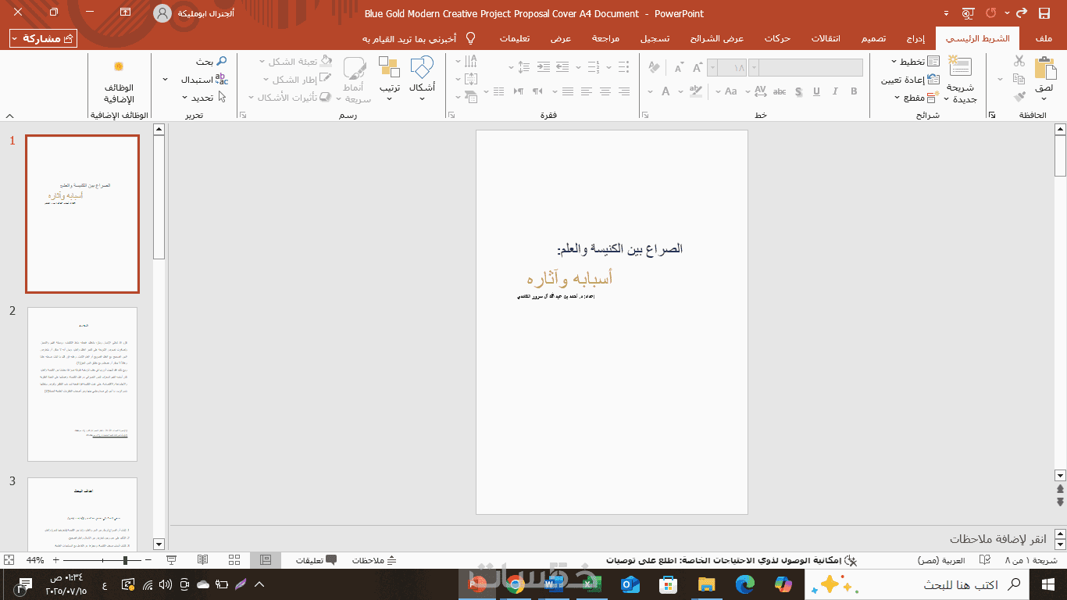Expand the Section (مقطع) dropdown

[897, 98]
